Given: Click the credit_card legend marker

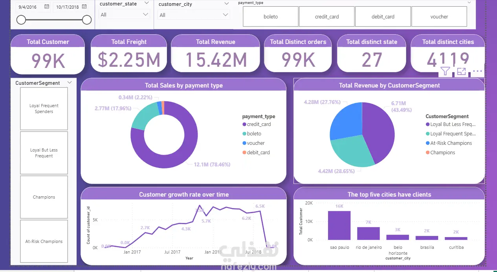Looking at the screenshot, I should coord(244,124).
